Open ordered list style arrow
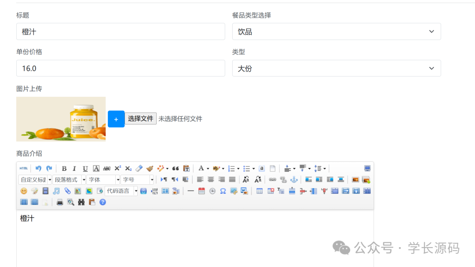 [238, 168]
